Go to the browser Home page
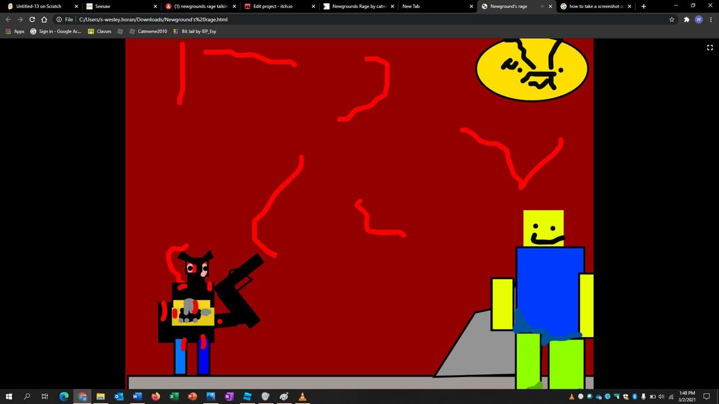719x404 pixels. coord(44,19)
